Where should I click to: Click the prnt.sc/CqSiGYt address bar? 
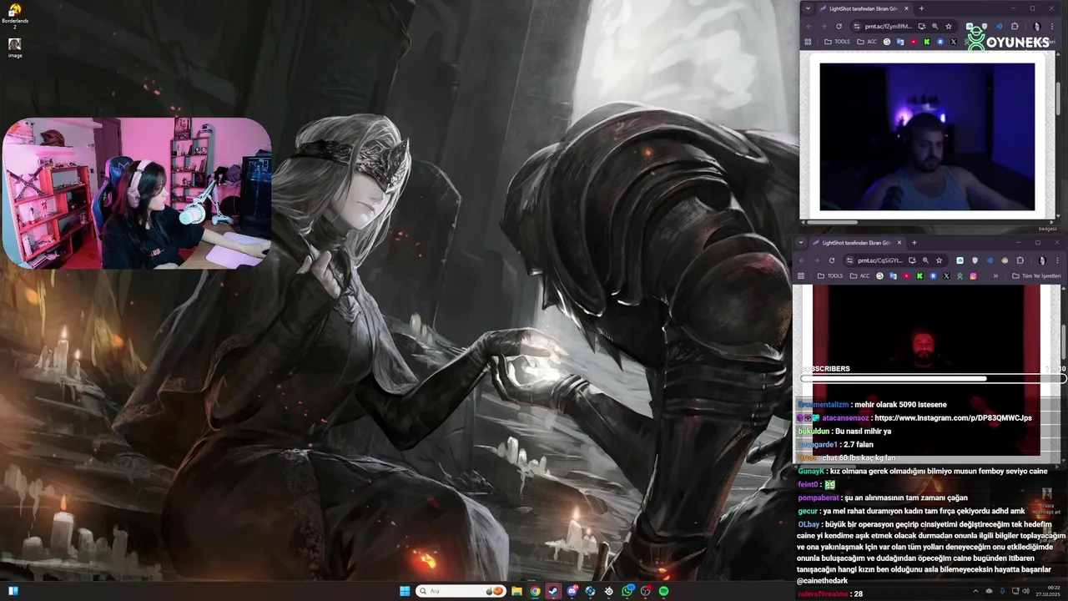[x=896, y=260]
